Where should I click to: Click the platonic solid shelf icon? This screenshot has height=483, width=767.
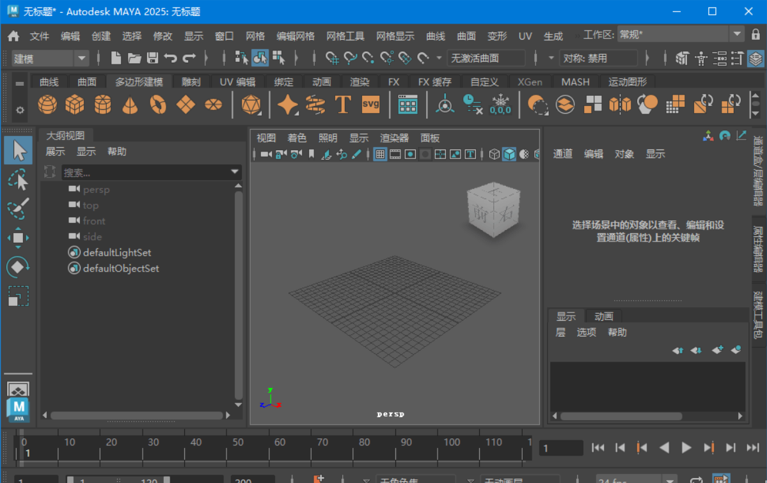(x=251, y=105)
